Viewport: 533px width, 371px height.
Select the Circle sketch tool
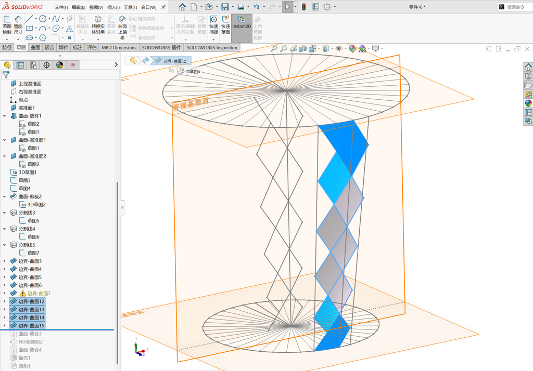pos(43,19)
